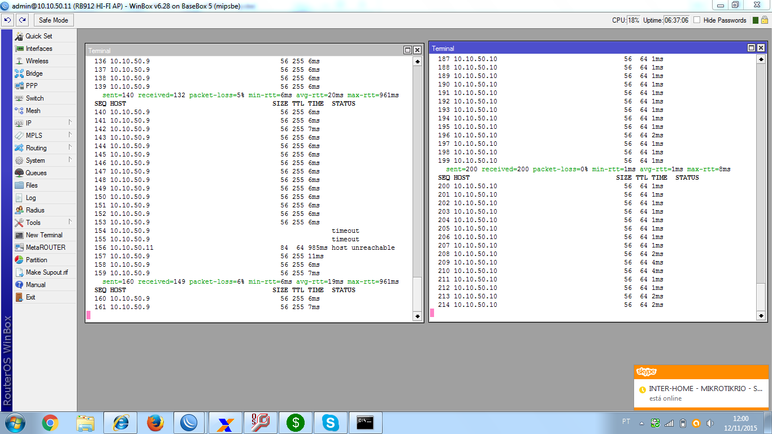Open the MetaROUTER icon

point(19,248)
